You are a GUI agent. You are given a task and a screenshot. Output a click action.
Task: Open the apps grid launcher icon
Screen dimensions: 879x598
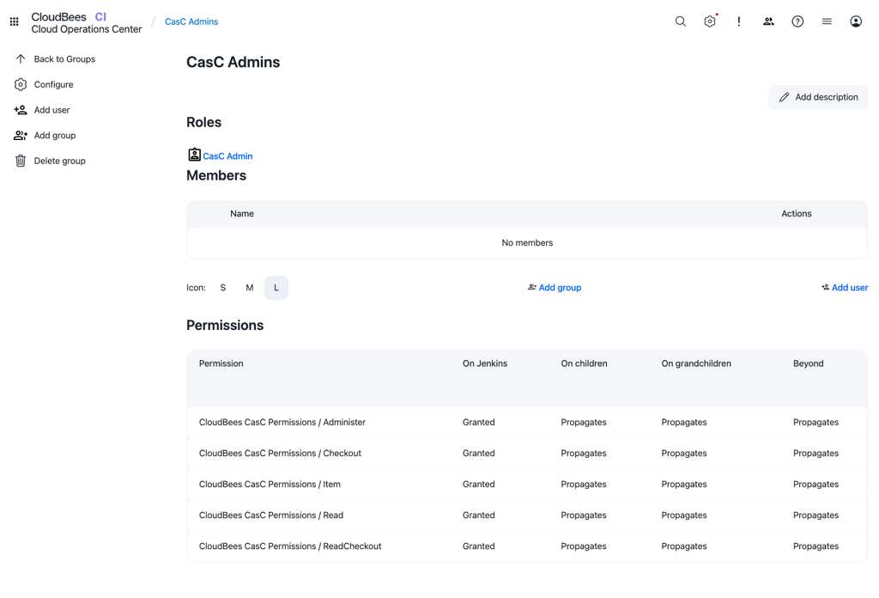(15, 21)
